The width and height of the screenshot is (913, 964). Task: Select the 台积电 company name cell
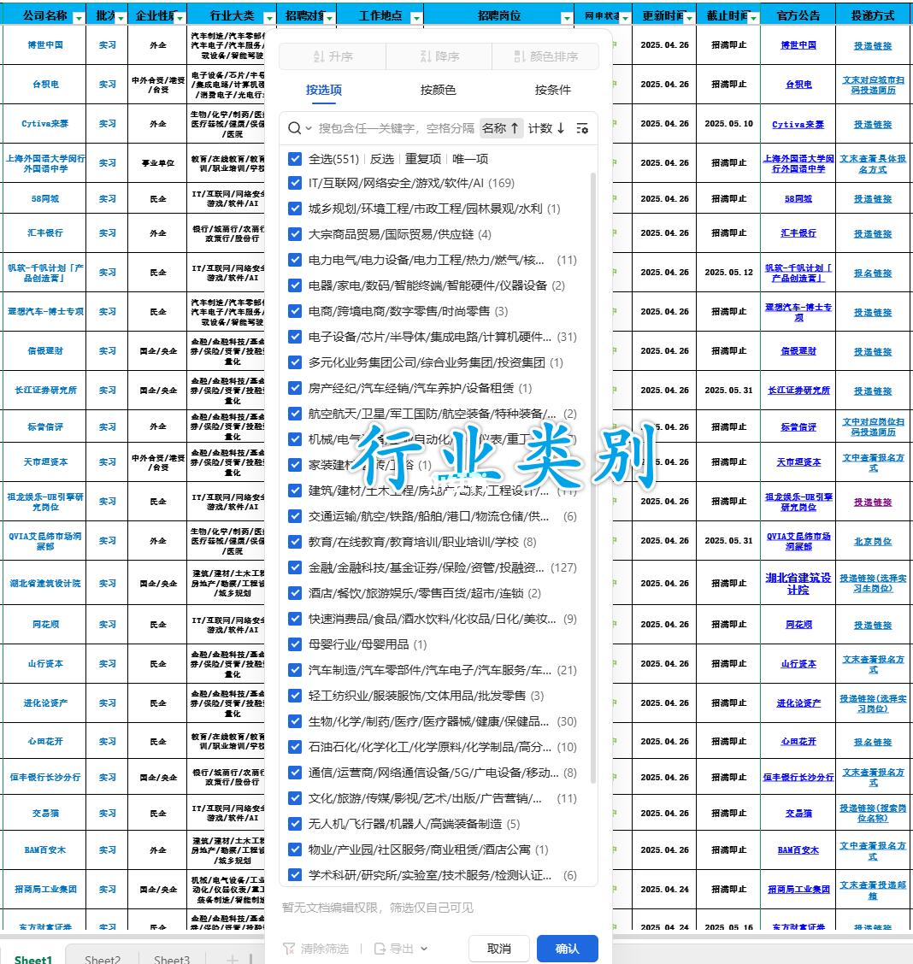click(45, 85)
